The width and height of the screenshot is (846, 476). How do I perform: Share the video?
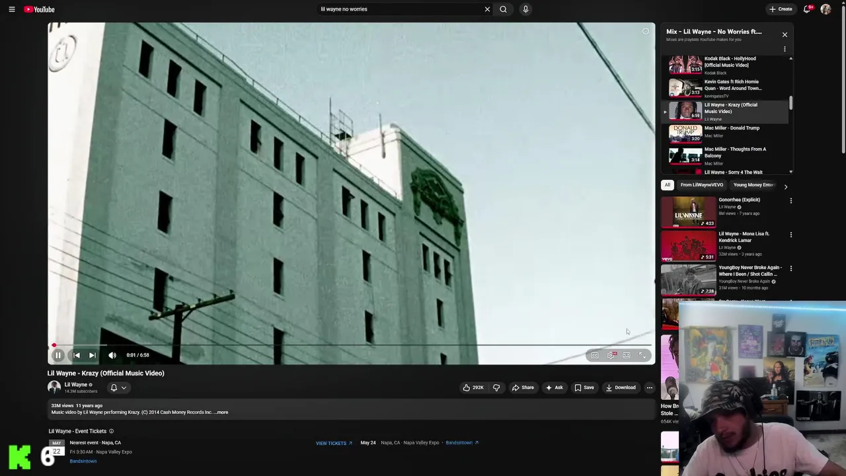tap(523, 387)
